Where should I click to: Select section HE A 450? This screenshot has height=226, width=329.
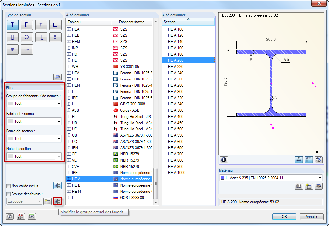coord(188,123)
